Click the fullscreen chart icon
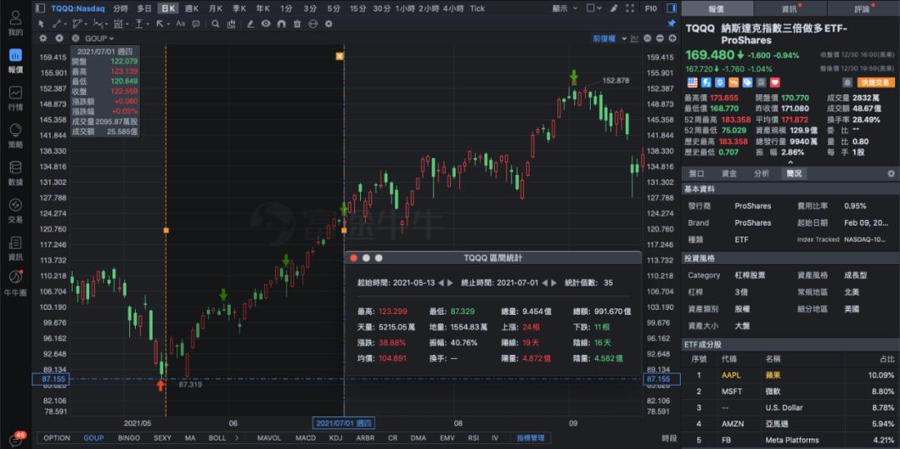Screen dimensions: 900x449 (x=630, y=8)
